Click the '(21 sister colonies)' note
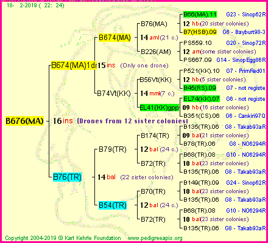This screenshot has width=268, height=243. pyautogui.click(x=224, y=135)
